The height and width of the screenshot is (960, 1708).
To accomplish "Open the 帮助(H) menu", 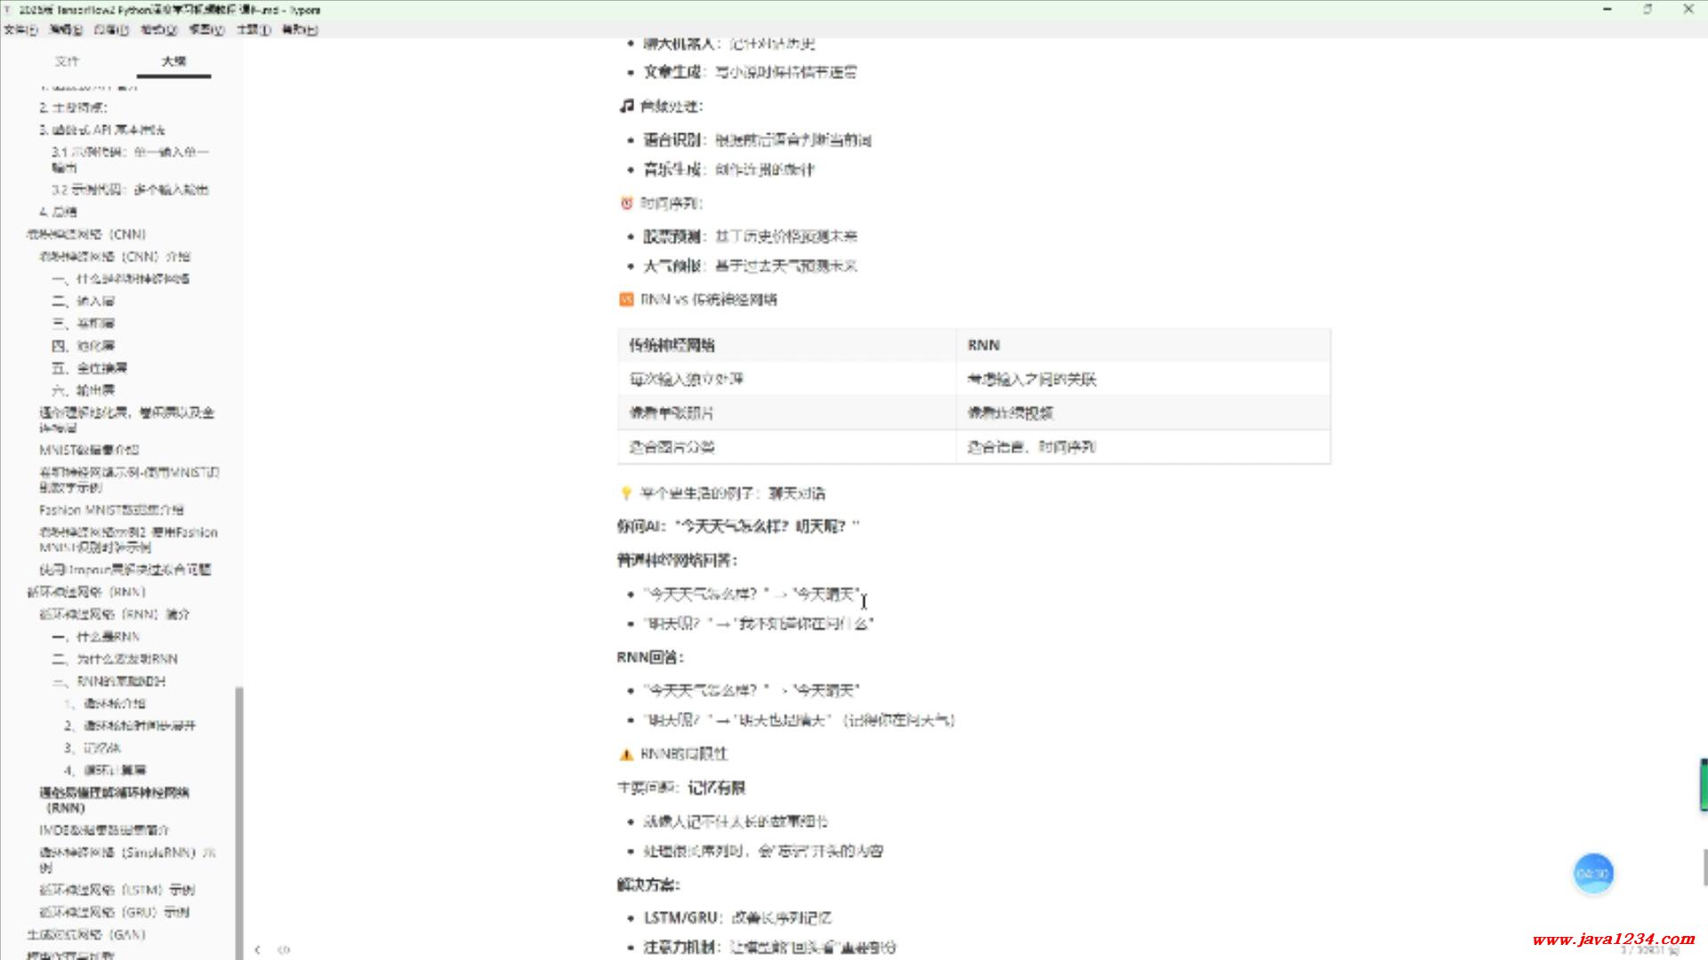I will [x=299, y=29].
